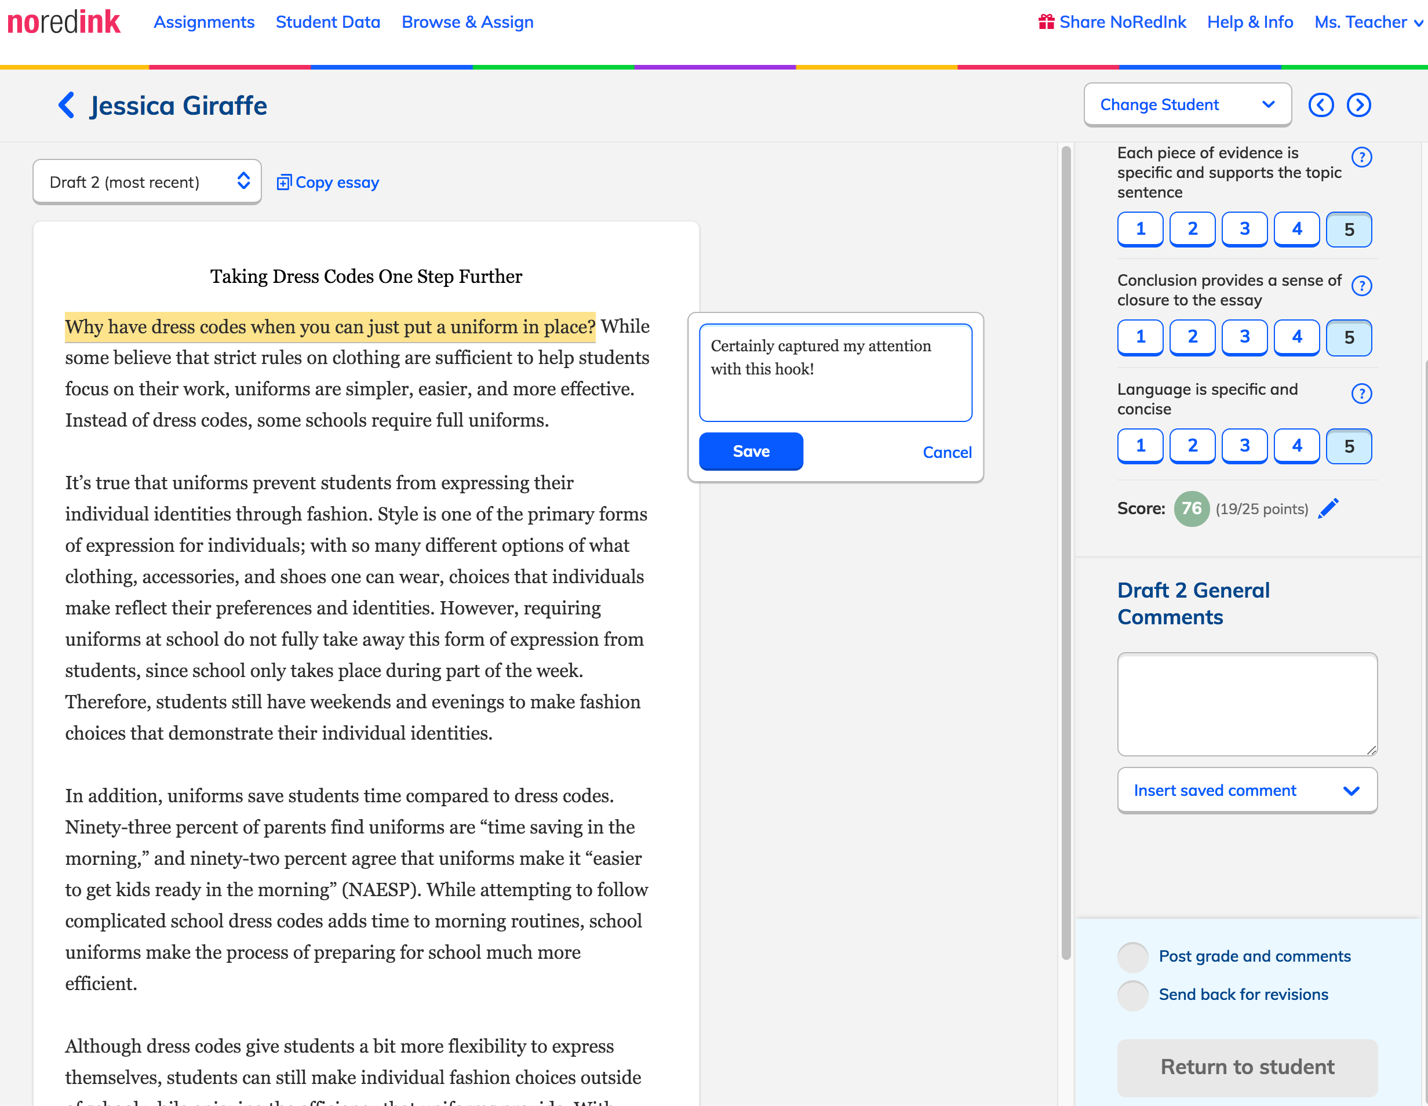Select Post grade and comments option

click(x=1132, y=957)
